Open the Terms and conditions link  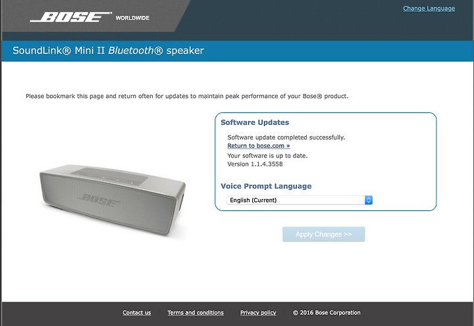196,313
